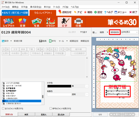The width and height of the screenshot is (139, 117).
Task: Select メイリオ (日本語) font
Action: pyautogui.click(x=22, y=83)
